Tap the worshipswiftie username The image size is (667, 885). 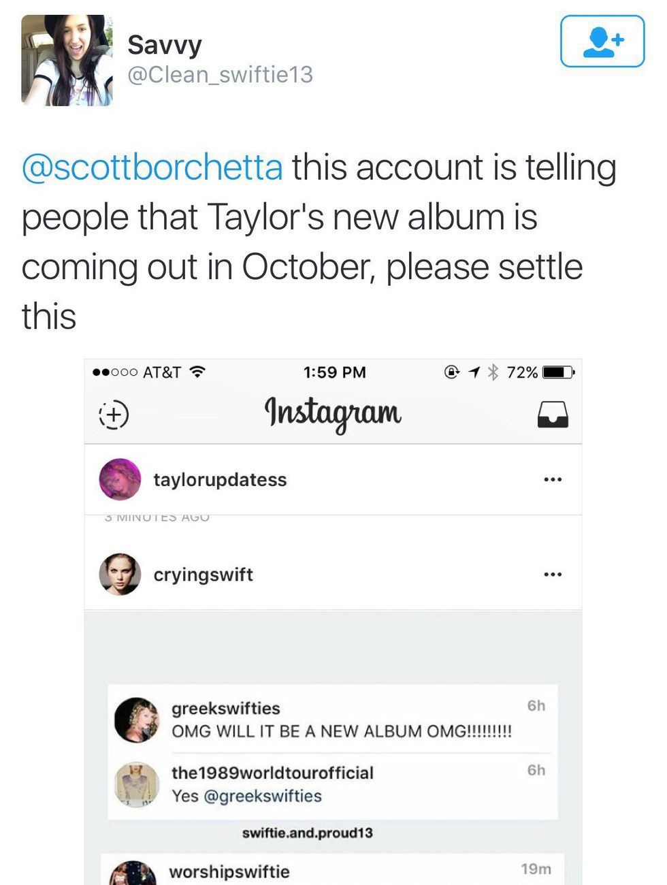(229, 872)
